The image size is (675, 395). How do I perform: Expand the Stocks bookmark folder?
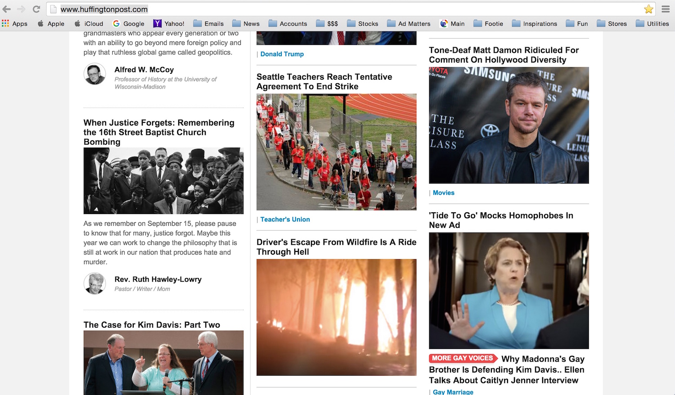coord(363,23)
